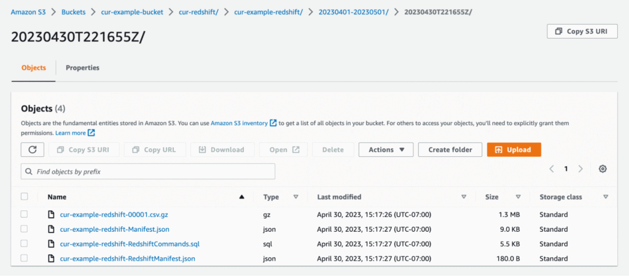
Task: Click the file icon beside cur-example-redshift-00001.csv.gz
Action: click(x=52, y=215)
